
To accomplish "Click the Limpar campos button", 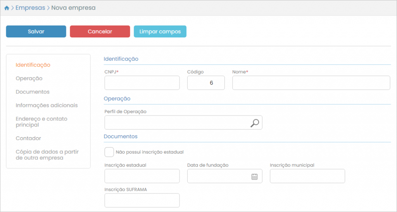I will pyautogui.click(x=160, y=32).
